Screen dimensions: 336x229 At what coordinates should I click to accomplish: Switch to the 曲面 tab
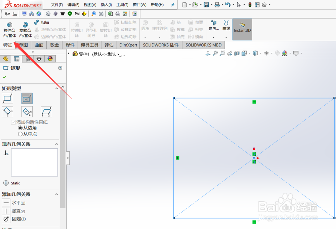click(39, 45)
